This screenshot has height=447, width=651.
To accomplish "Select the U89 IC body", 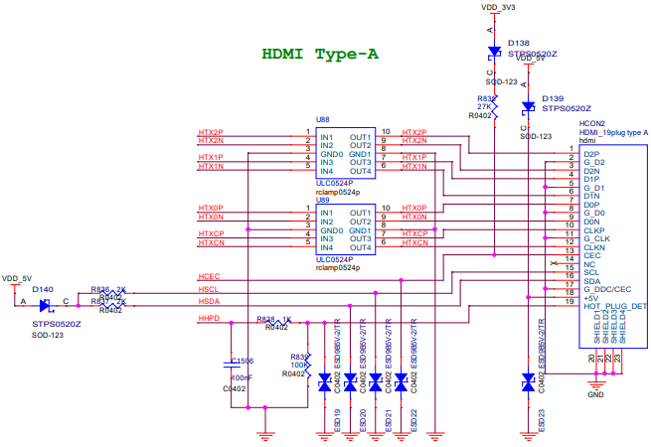I will point(346,229).
